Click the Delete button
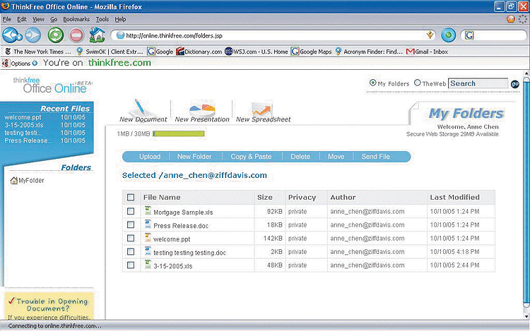This screenshot has height=331, width=530. 300,157
